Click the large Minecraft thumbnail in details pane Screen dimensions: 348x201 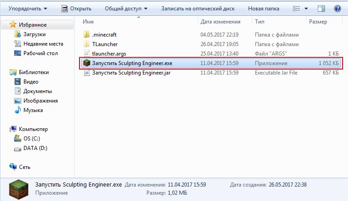(x=19, y=188)
